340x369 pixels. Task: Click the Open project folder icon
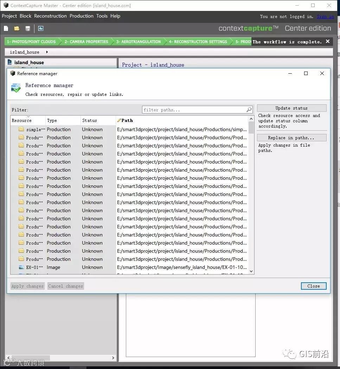coord(17,29)
